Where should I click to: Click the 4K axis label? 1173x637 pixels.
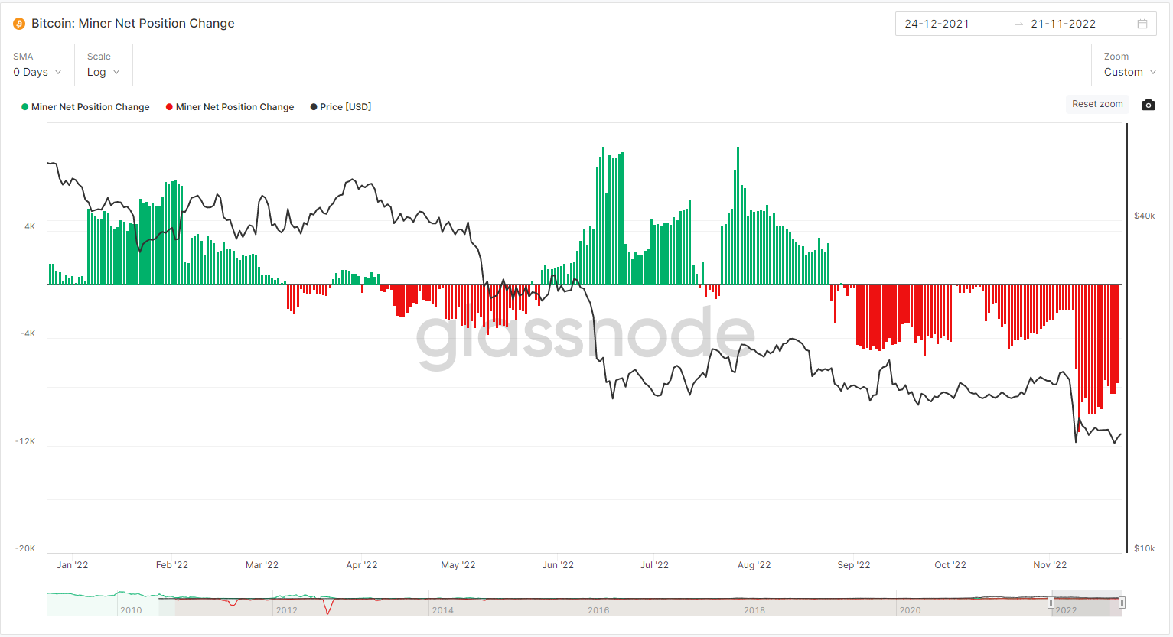coord(30,226)
